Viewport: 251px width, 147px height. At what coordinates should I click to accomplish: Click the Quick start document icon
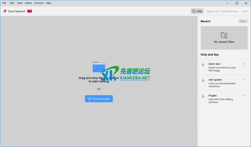203,65
